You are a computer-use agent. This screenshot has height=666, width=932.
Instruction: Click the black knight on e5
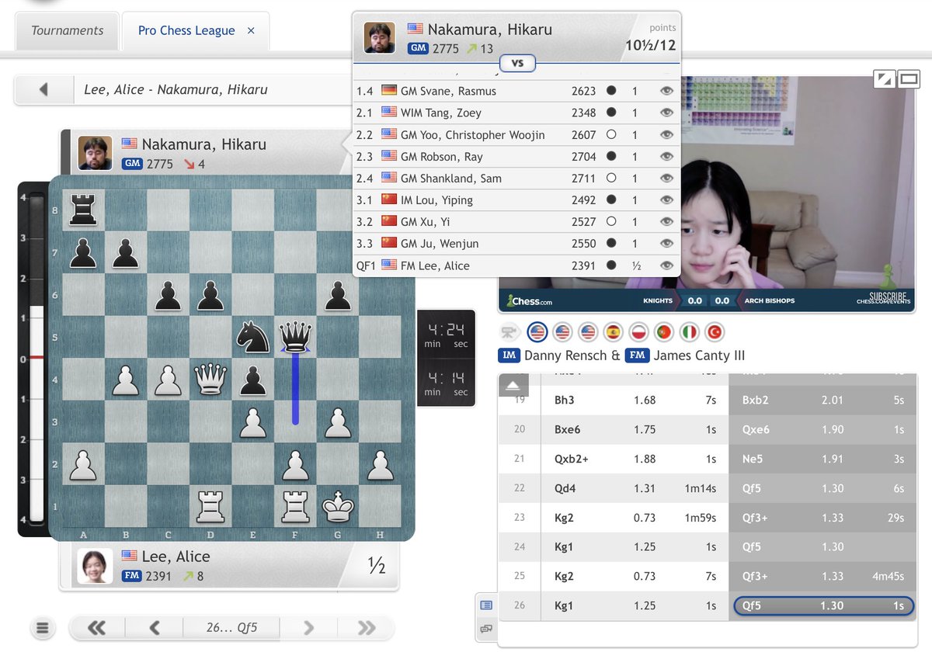[253, 338]
